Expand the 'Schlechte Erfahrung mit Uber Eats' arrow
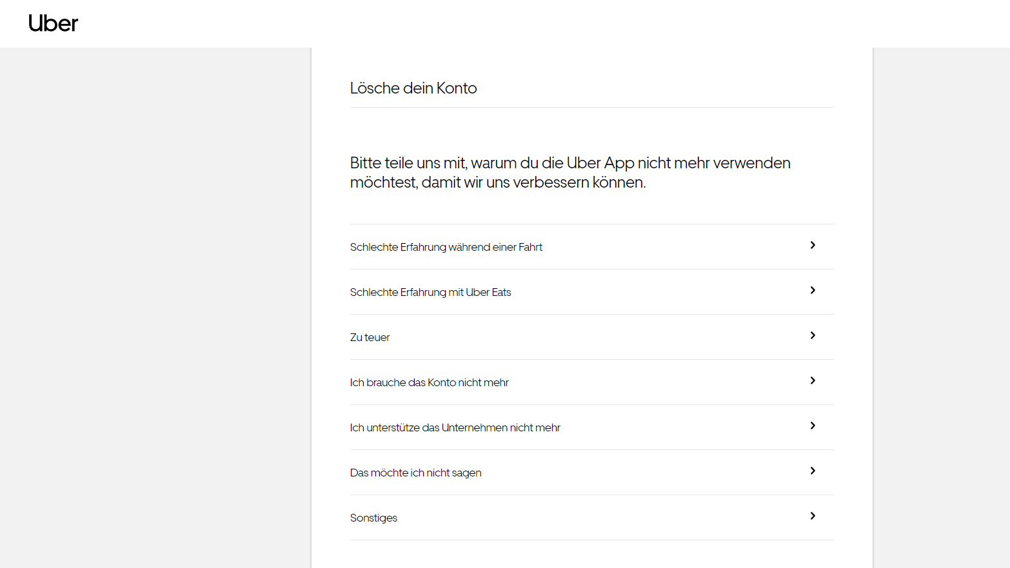Screen dimensions: 1010x568 (813, 291)
